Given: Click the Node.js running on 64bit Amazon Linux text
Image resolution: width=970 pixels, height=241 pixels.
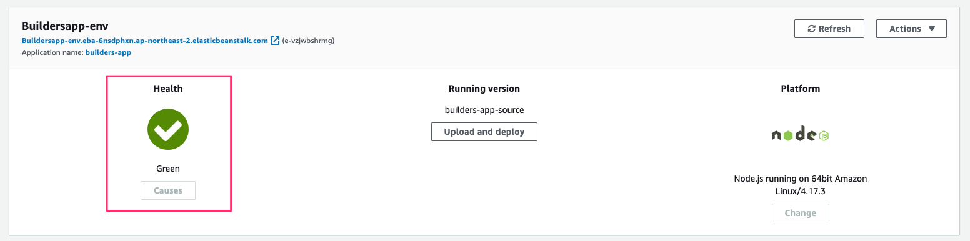Looking at the screenshot, I should [801, 185].
